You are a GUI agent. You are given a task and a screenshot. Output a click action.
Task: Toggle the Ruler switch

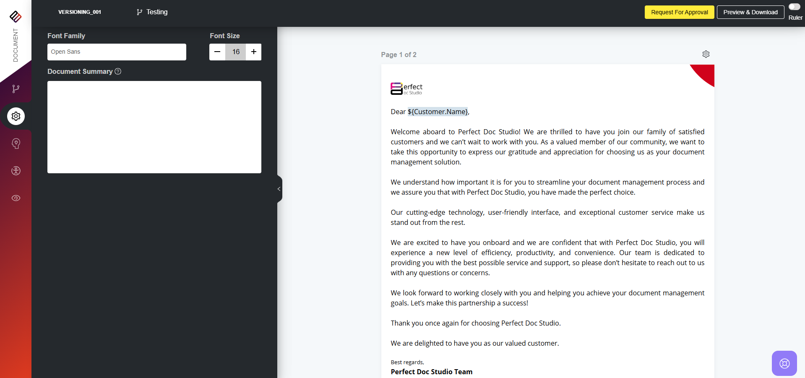[794, 7]
